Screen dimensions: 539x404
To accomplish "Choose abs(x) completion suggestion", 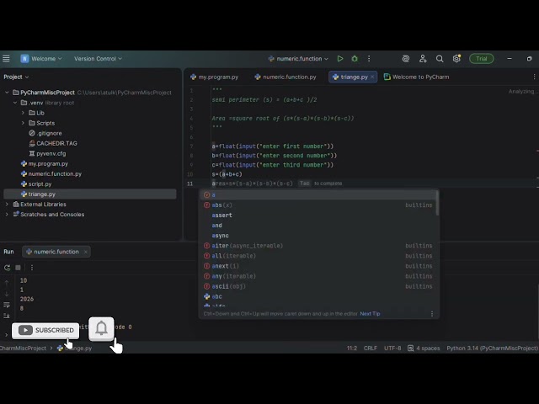I will pos(318,205).
